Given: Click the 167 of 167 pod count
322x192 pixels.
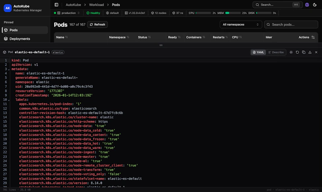Looking at the screenshot, I should [77, 25].
